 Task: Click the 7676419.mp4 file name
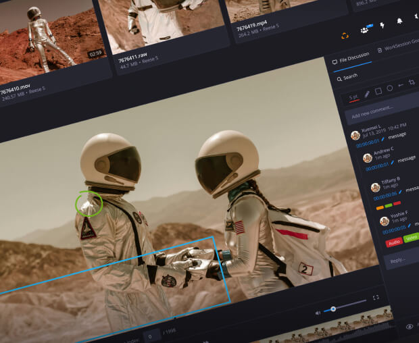(251, 26)
